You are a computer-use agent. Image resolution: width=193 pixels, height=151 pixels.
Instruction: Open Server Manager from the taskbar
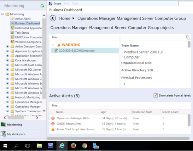(x=96, y=146)
